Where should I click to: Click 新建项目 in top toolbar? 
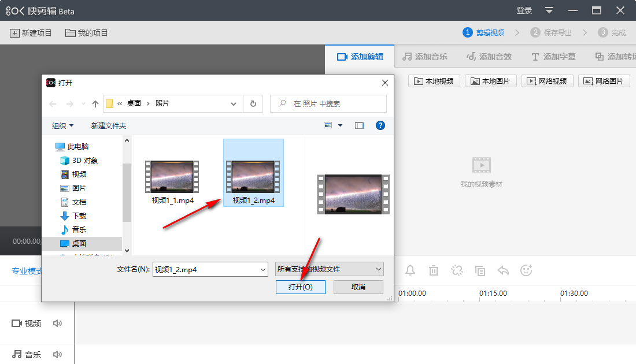click(31, 33)
